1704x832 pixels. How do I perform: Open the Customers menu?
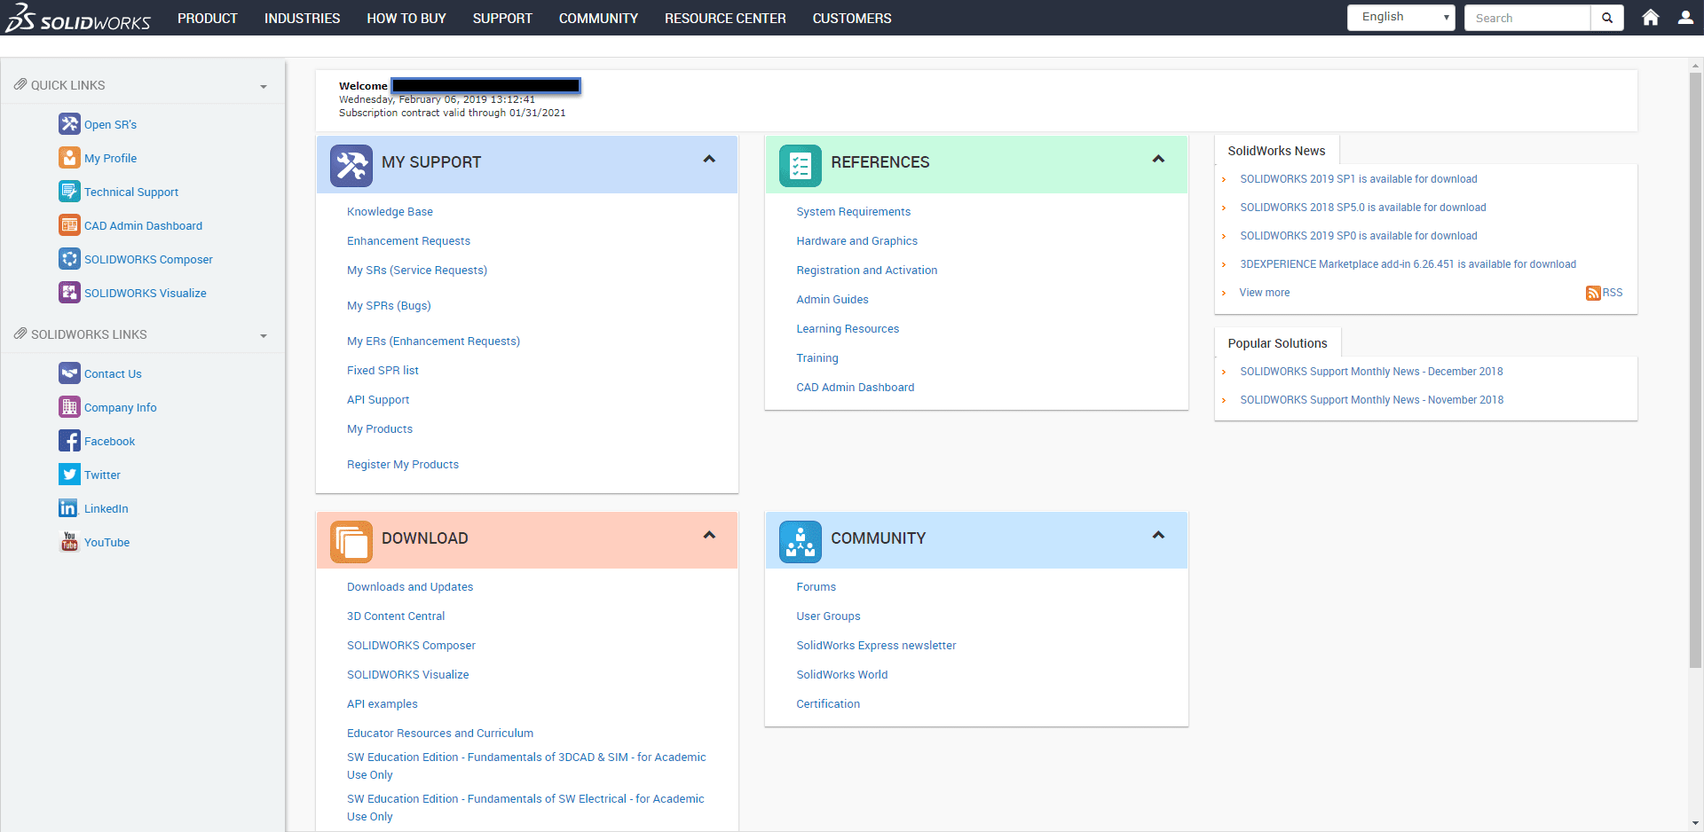coord(852,18)
